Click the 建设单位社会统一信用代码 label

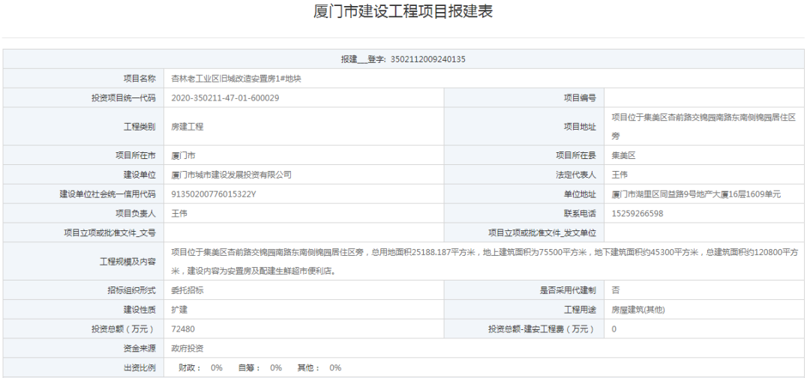pos(107,194)
